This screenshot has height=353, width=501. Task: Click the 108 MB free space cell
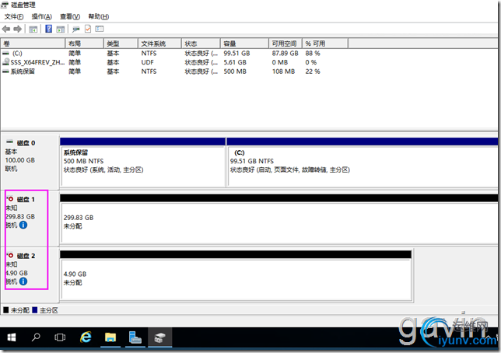pos(283,72)
